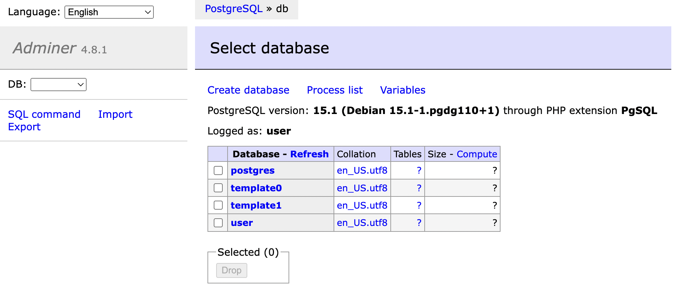
Task: Click the 'Logged as: user' text
Action: 249,131
